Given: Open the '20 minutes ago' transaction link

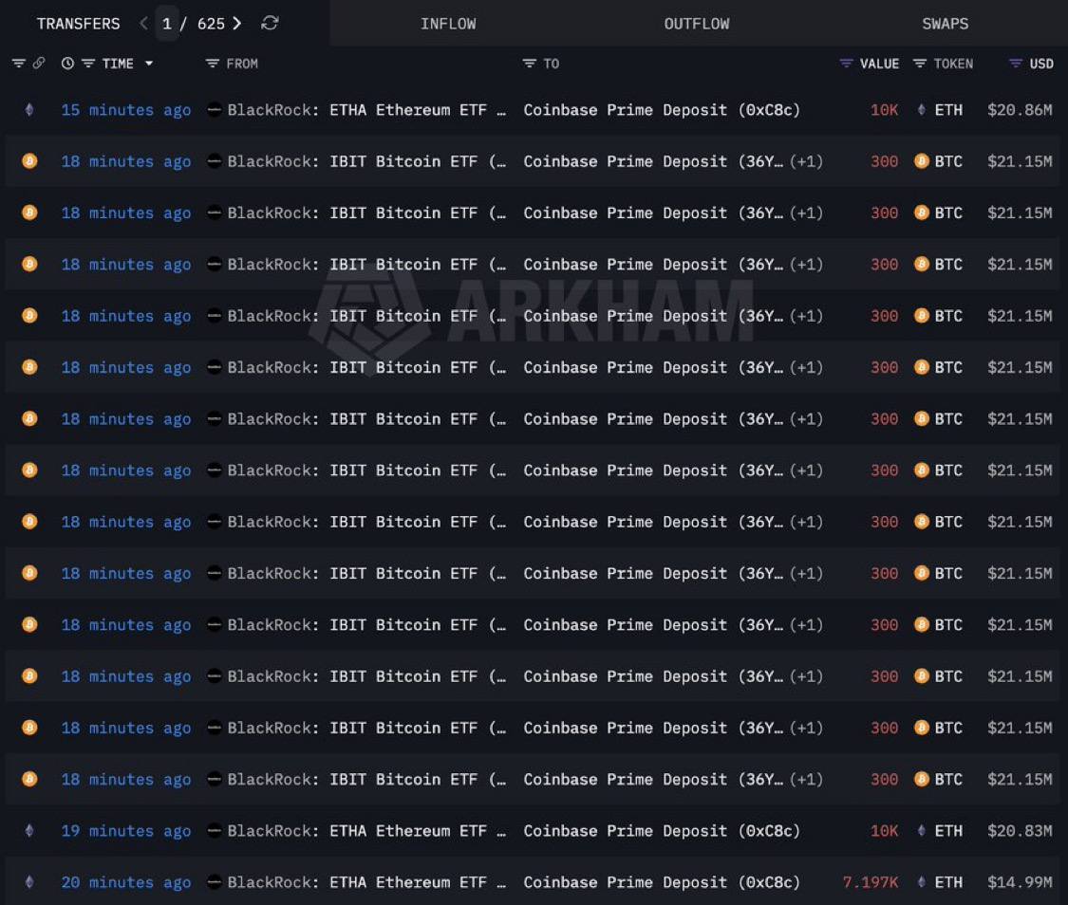Looking at the screenshot, I should click(x=125, y=882).
